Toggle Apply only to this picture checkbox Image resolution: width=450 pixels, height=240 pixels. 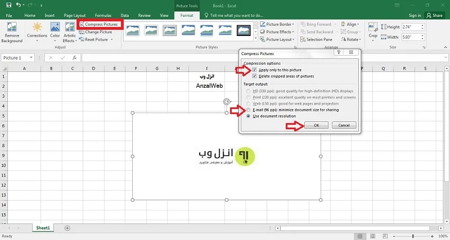tap(254, 70)
